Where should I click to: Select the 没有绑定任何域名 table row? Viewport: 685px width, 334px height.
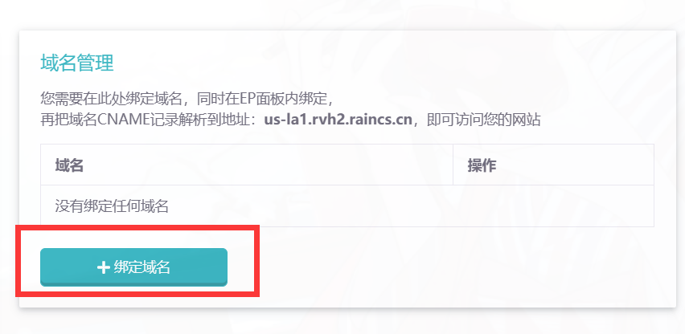tap(347, 206)
